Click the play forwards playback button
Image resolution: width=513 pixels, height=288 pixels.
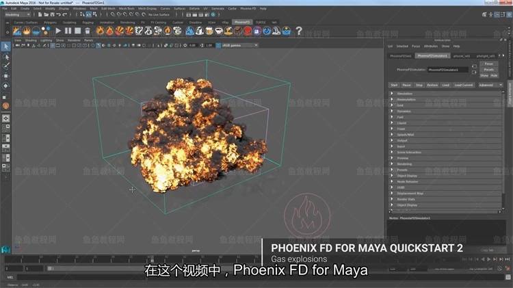[x=489, y=259]
